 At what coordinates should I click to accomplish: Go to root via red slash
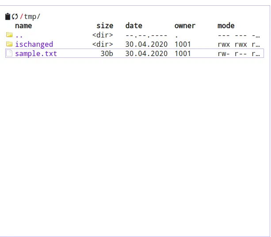click(x=21, y=16)
